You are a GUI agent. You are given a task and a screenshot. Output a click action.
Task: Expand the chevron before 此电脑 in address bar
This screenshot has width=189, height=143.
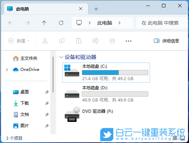pos(90,23)
